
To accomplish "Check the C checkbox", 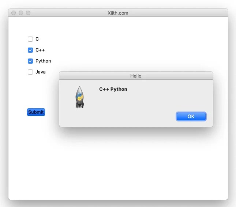I will pyautogui.click(x=30, y=39).
